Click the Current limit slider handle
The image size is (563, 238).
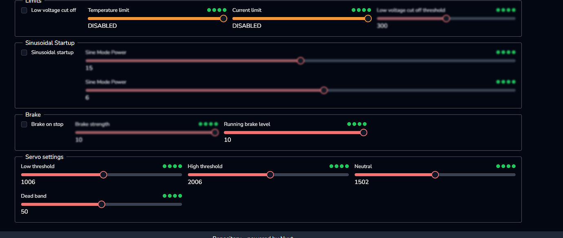click(x=368, y=18)
